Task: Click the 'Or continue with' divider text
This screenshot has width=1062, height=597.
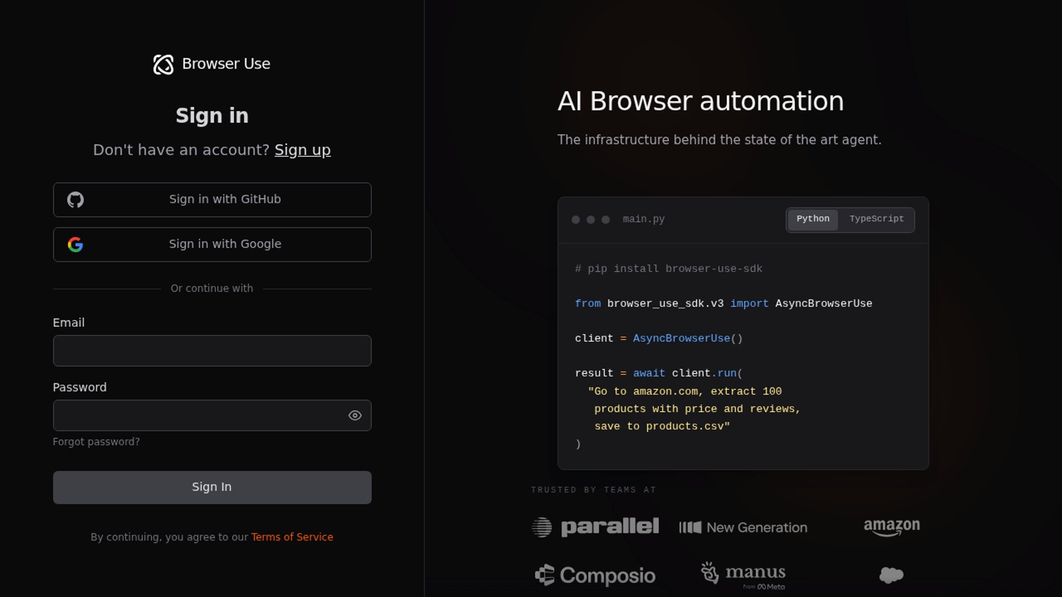Action: coord(212,289)
